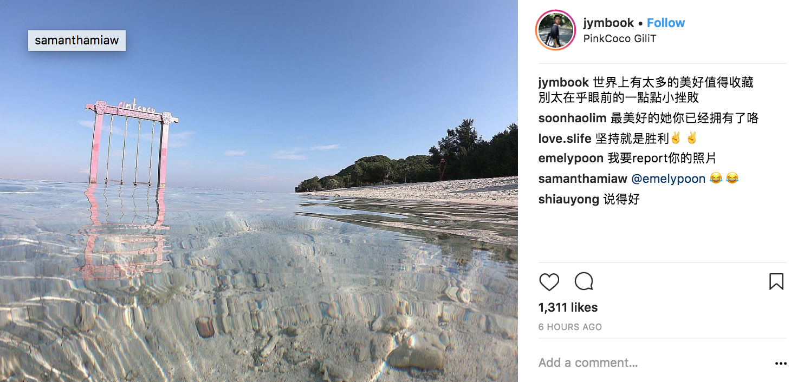Visit love.slife's profile from comment
Screen dimensions: 804x382
tap(565, 139)
